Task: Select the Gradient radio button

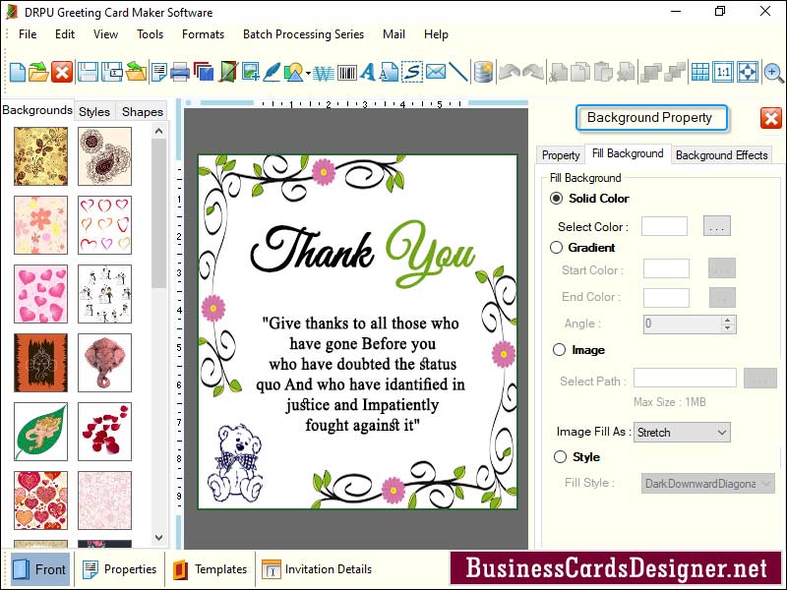Action: pyautogui.click(x=558, y=248)
